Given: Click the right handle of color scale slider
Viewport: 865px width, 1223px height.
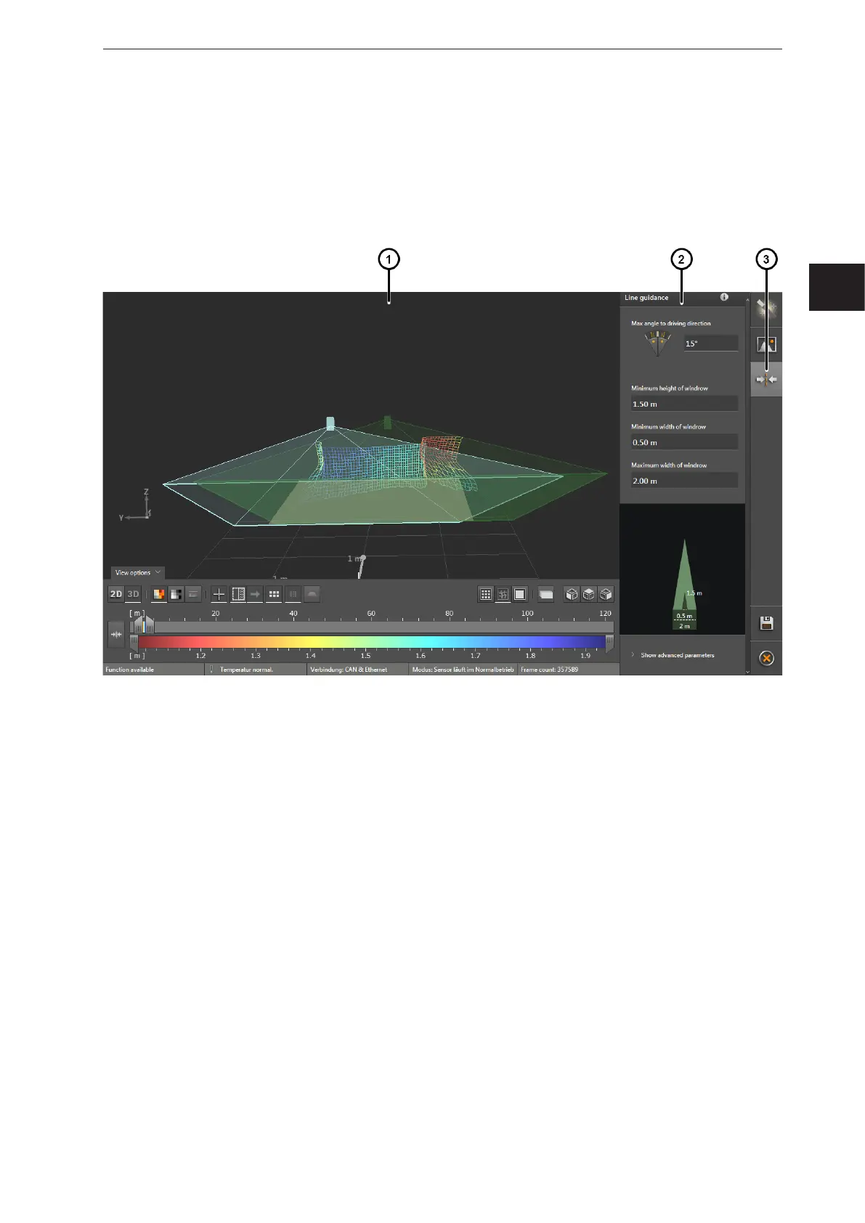Looking at the screenshot, I should pos(609,642).
